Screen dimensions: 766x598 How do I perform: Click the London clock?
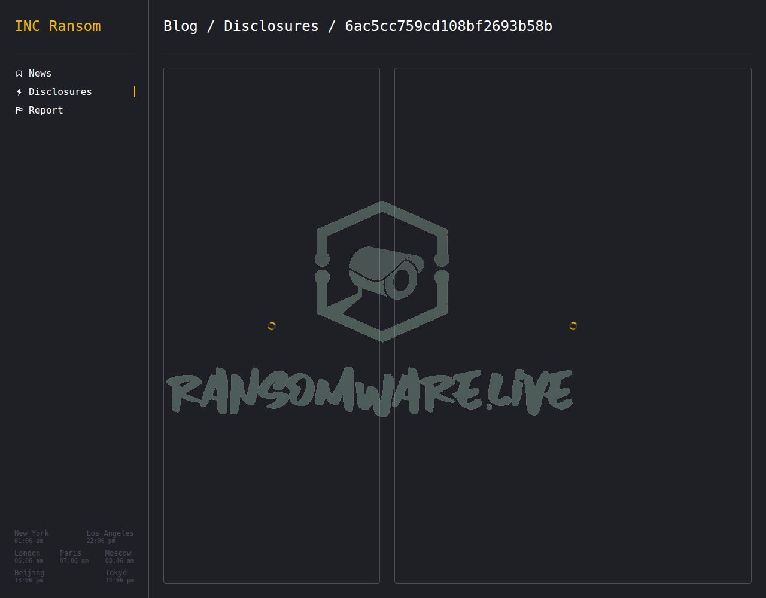[x=29, y=556]
